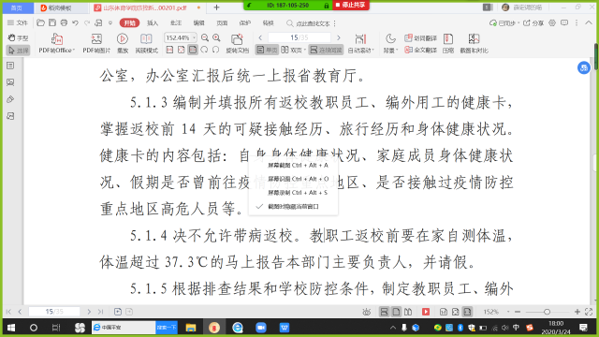Image resolution: width=599 pixels, height=337 pixels.
Task: Click the 分享 share button
Action: (534, 23)
